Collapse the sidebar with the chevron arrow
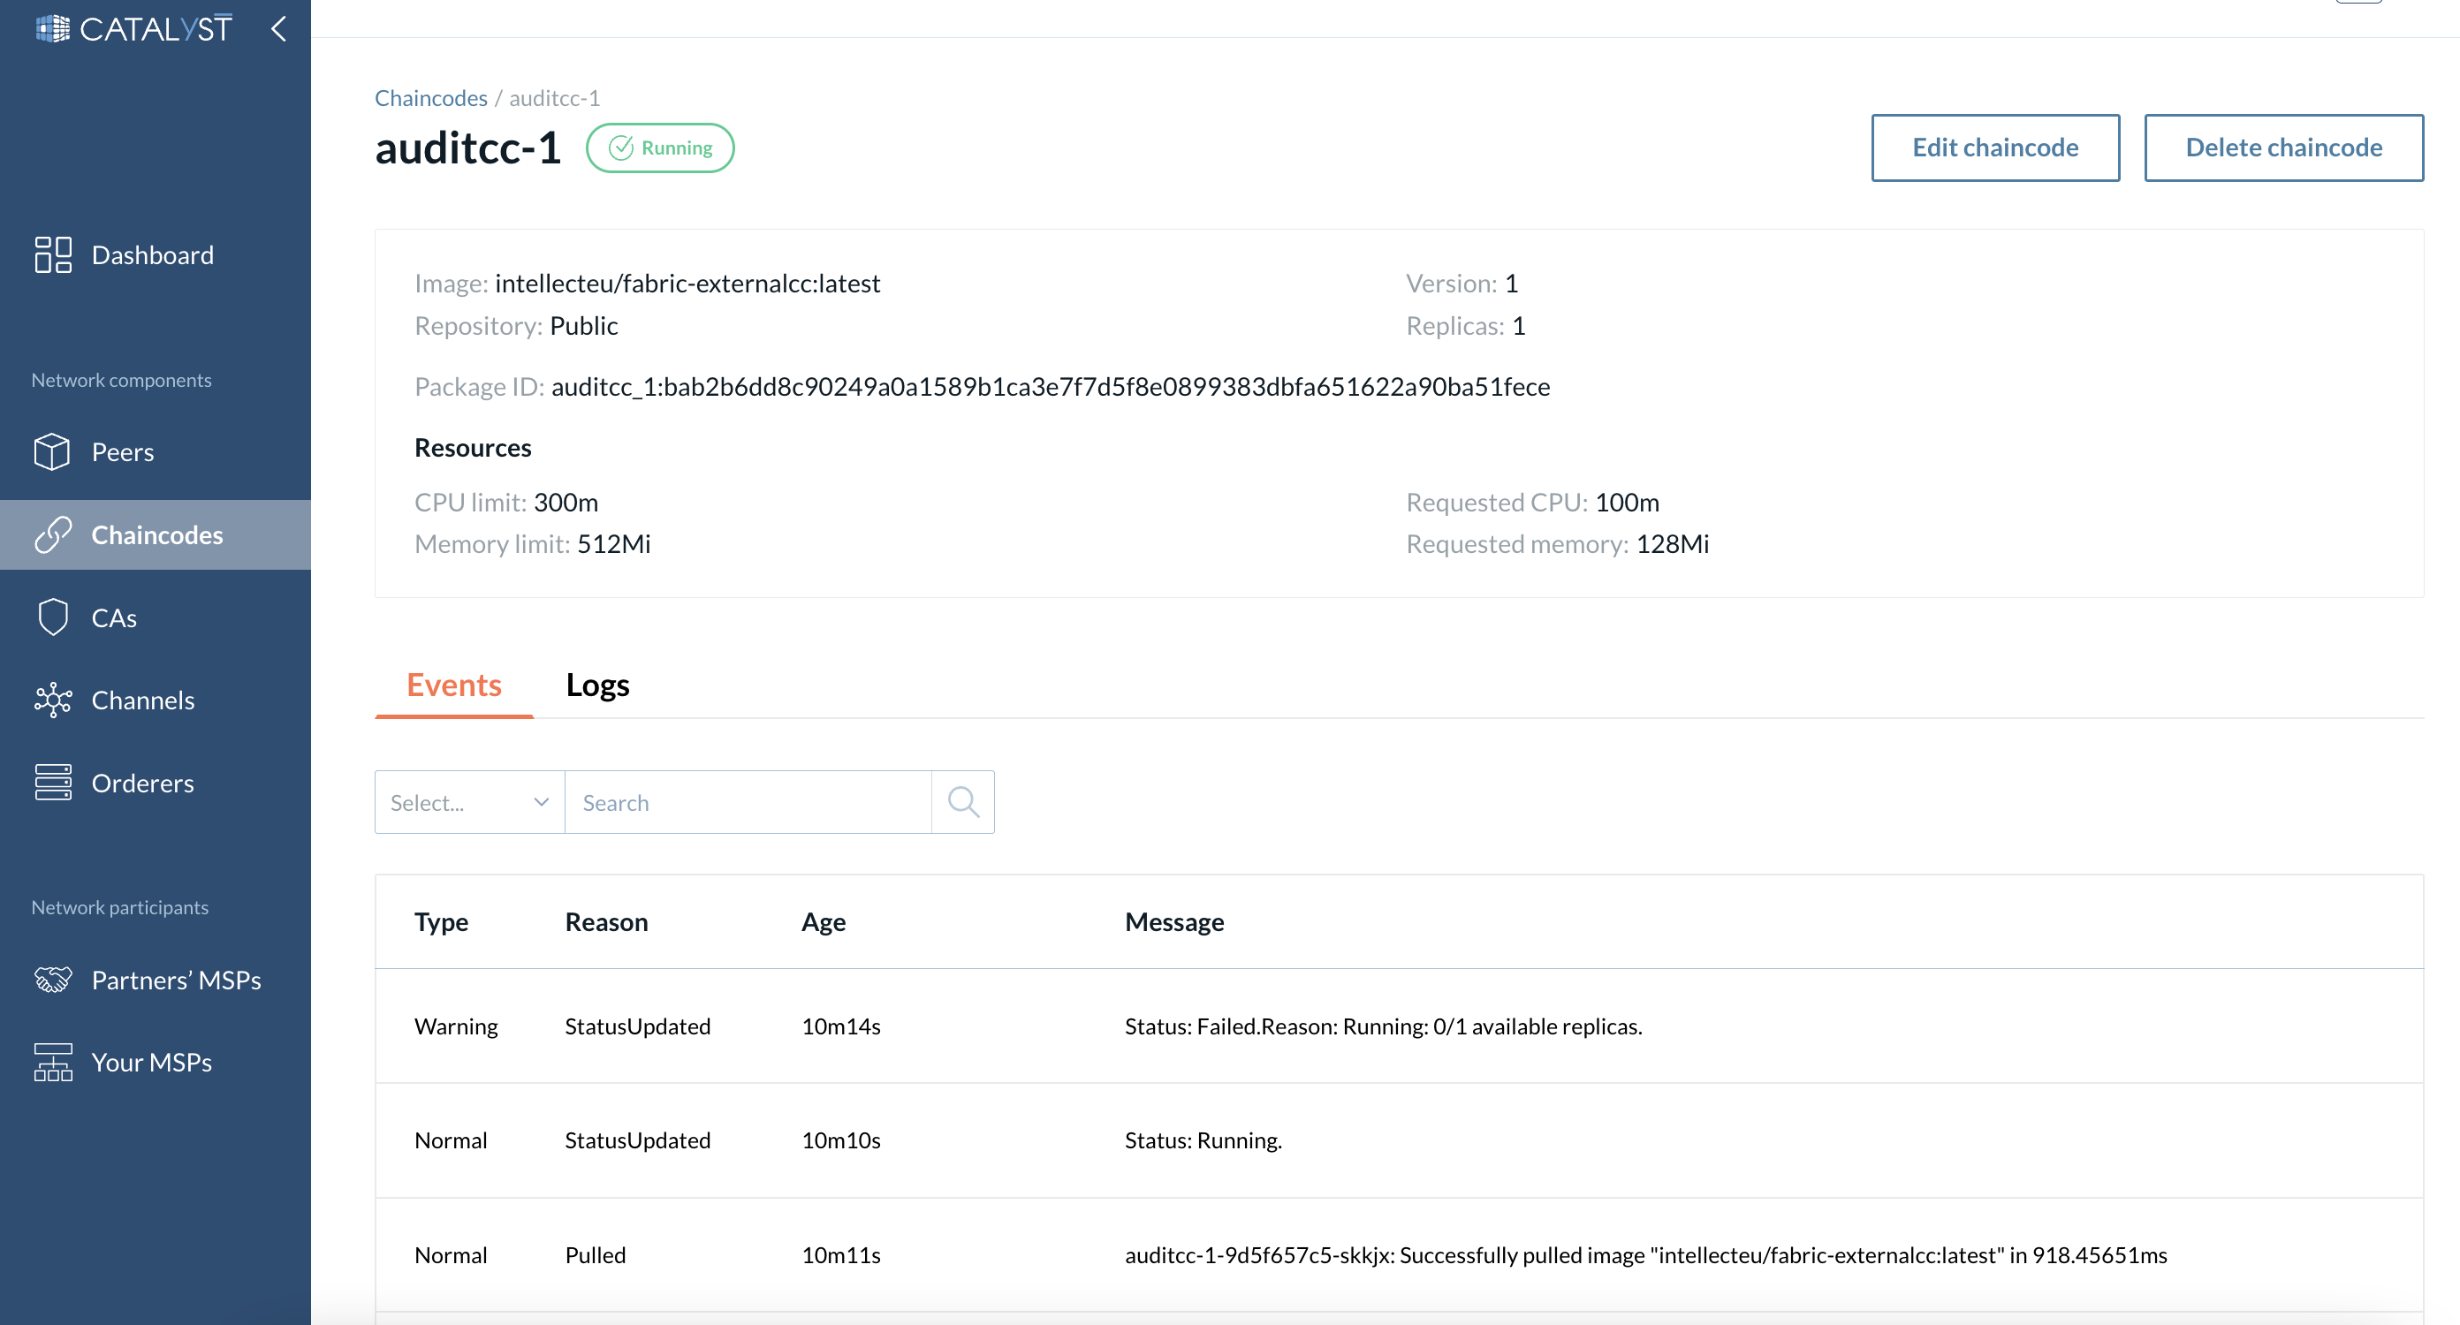Image resolution: width=2460 pixels, height=1325 pixels. (279, 28)
